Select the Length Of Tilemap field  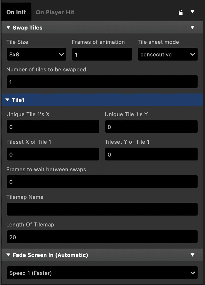coord(102,237)
